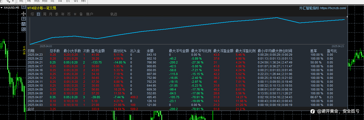Open the question mark help icon
This screenshot has height=120, width=364.
(24, 19)
